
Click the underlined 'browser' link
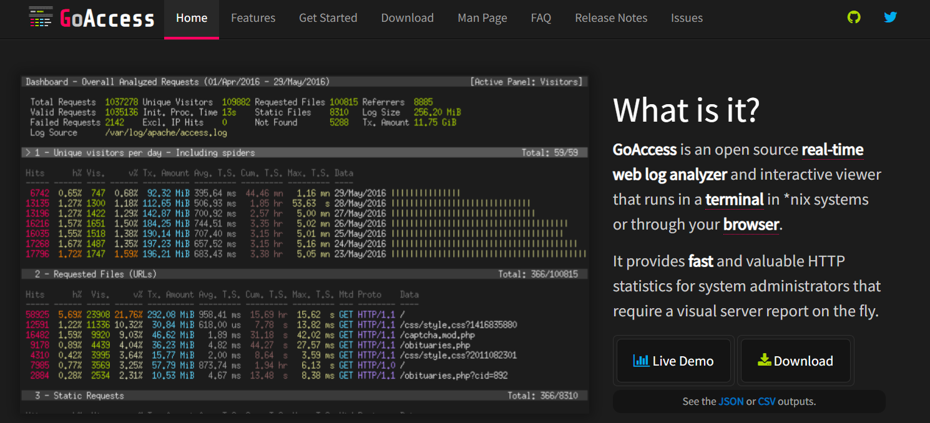pos(751,225)
